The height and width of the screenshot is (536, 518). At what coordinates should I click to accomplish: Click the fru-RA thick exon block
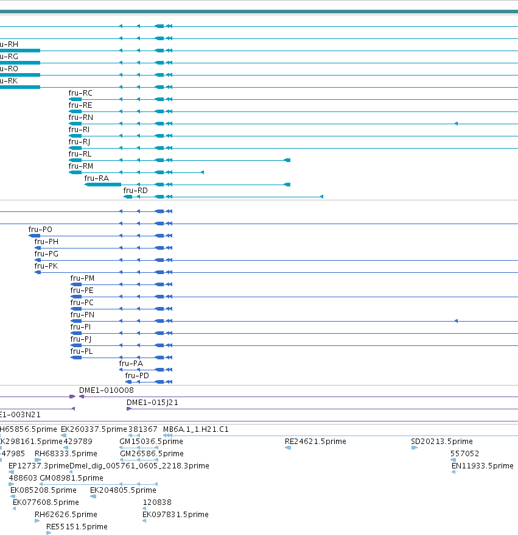coord(103,185)
